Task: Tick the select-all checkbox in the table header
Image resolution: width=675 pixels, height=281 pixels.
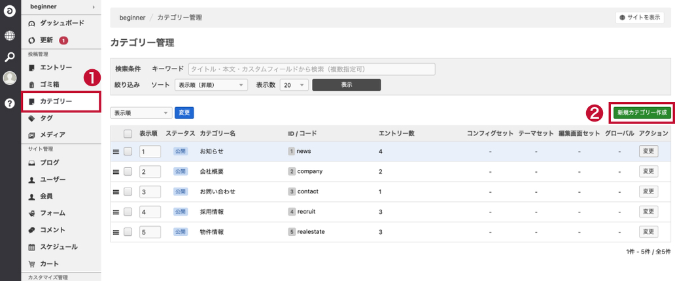Action: point(128,133)
